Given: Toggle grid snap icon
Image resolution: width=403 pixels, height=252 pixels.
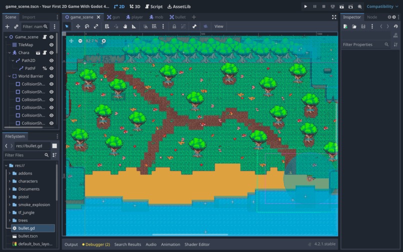Looking at the screenshot, I should pyautogui.click(x=154, y=26).
